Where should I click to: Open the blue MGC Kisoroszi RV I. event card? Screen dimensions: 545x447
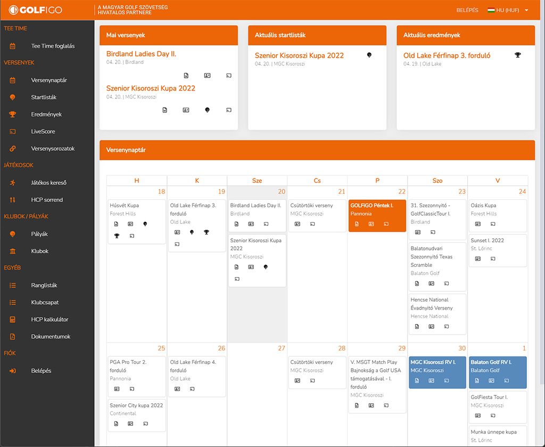coord(437,372)
